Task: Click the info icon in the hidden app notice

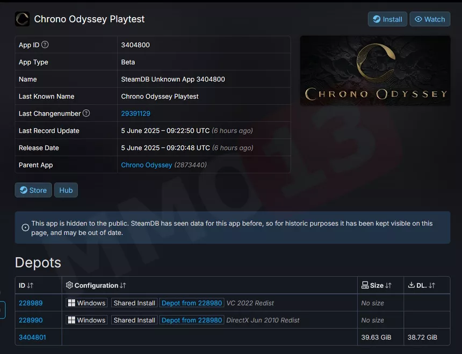Action: [25, 228]
